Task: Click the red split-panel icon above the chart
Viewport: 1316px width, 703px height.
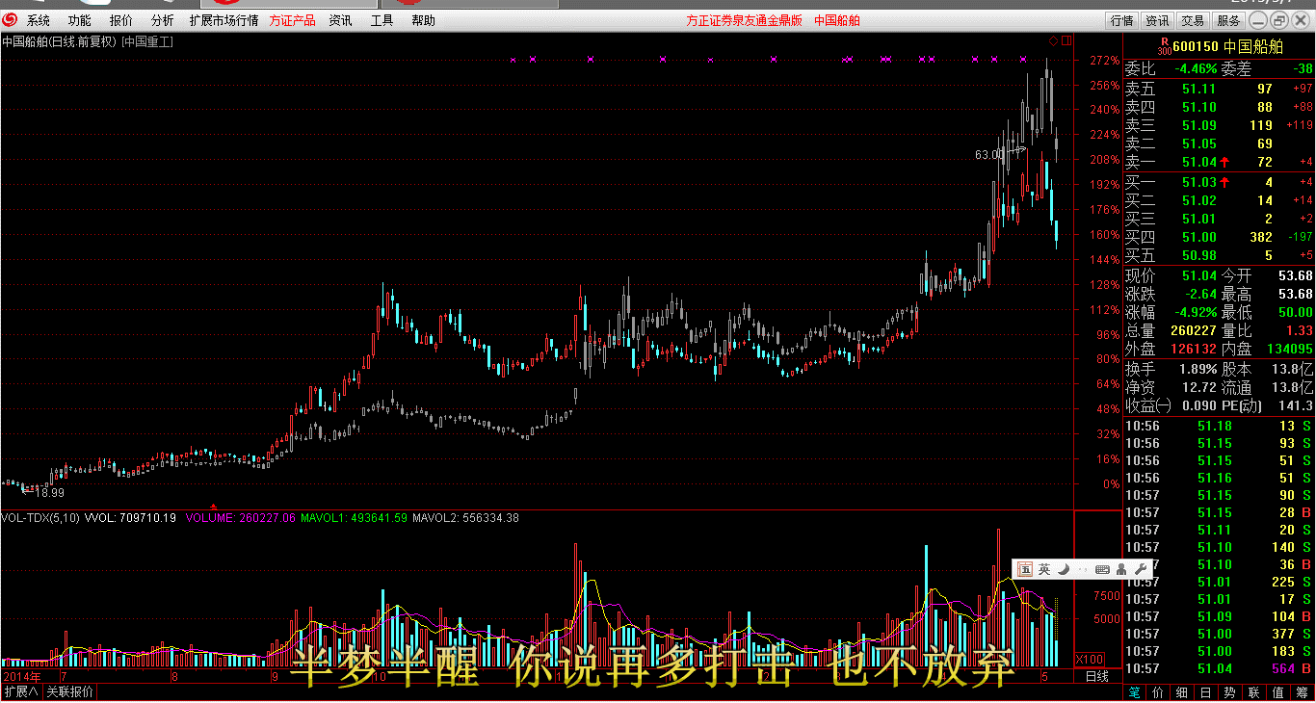Action: tap(1066, 40)
